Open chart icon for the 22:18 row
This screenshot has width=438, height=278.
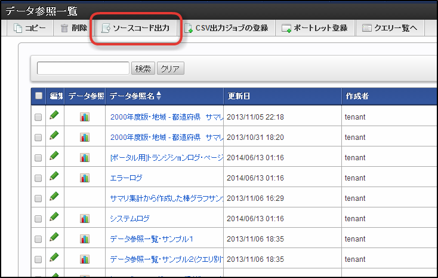click(x=85, y=117)
